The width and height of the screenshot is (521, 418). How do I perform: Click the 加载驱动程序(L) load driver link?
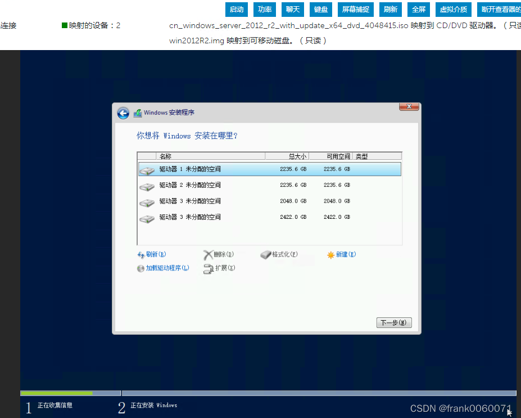click(167, 268)
